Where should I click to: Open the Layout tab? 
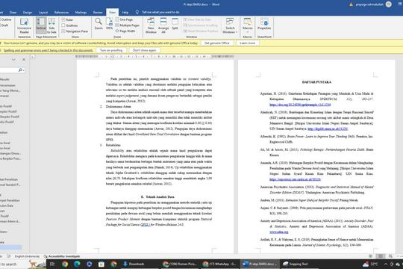click(x=43, y=13)
